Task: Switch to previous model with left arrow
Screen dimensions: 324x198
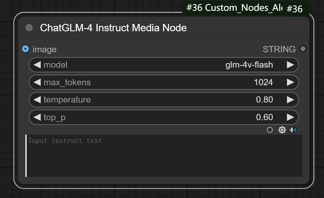Action: point(37,65)
